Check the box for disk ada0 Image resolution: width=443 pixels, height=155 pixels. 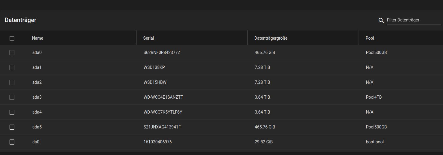click(12, 52)
